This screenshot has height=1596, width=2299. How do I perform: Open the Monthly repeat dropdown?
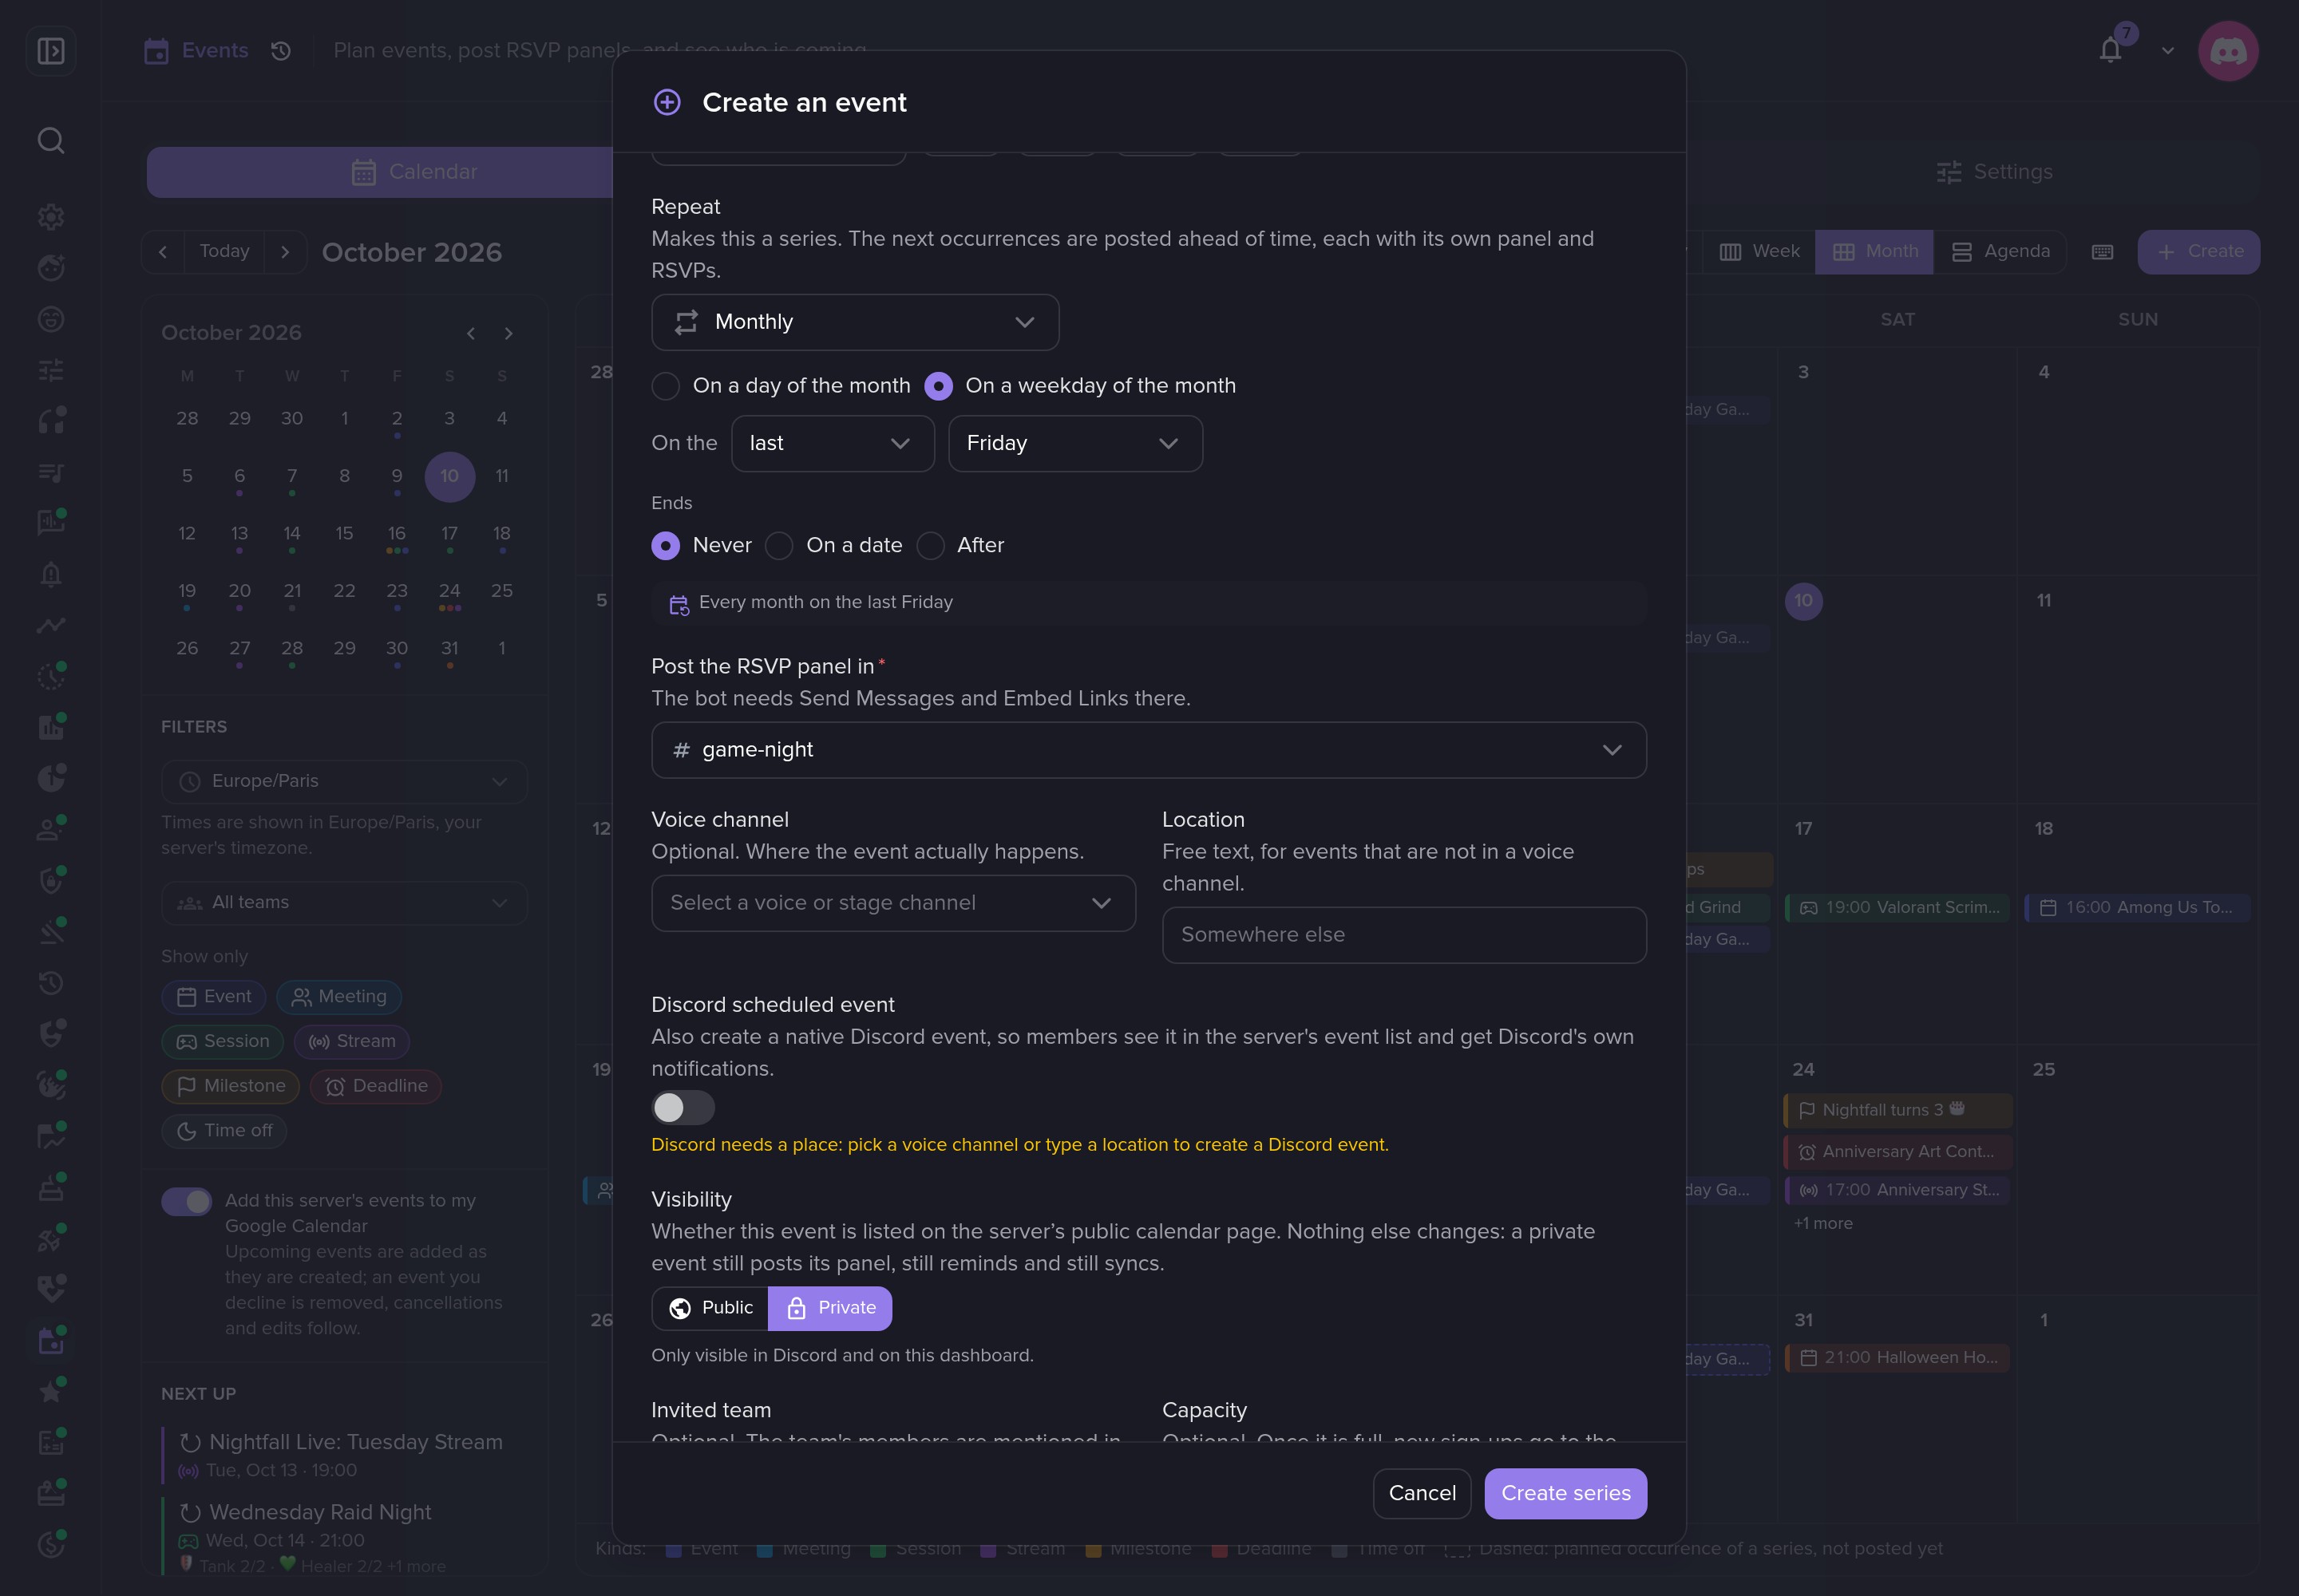(856, 322)
